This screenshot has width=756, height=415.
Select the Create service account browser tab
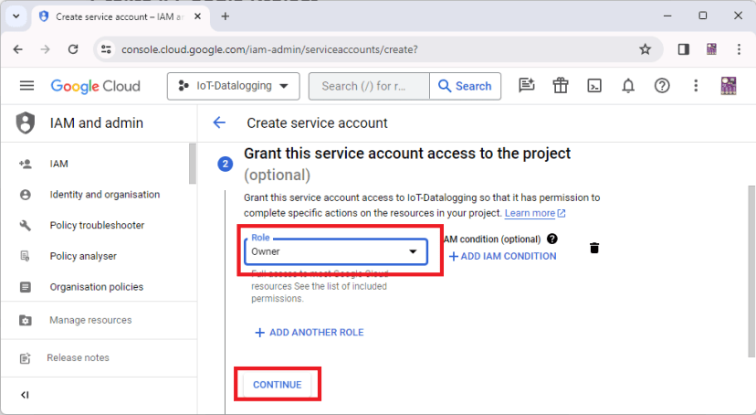121,16
